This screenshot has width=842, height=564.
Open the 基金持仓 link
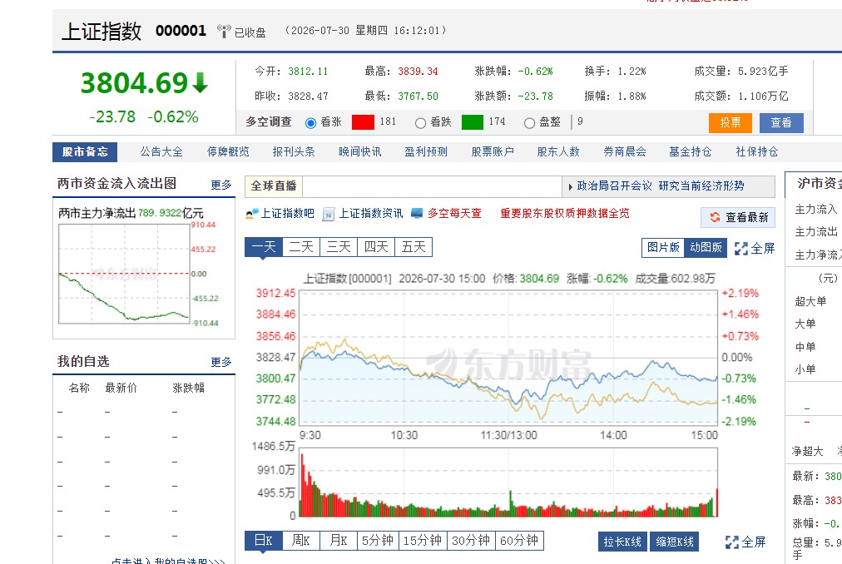tap(690, 152)
